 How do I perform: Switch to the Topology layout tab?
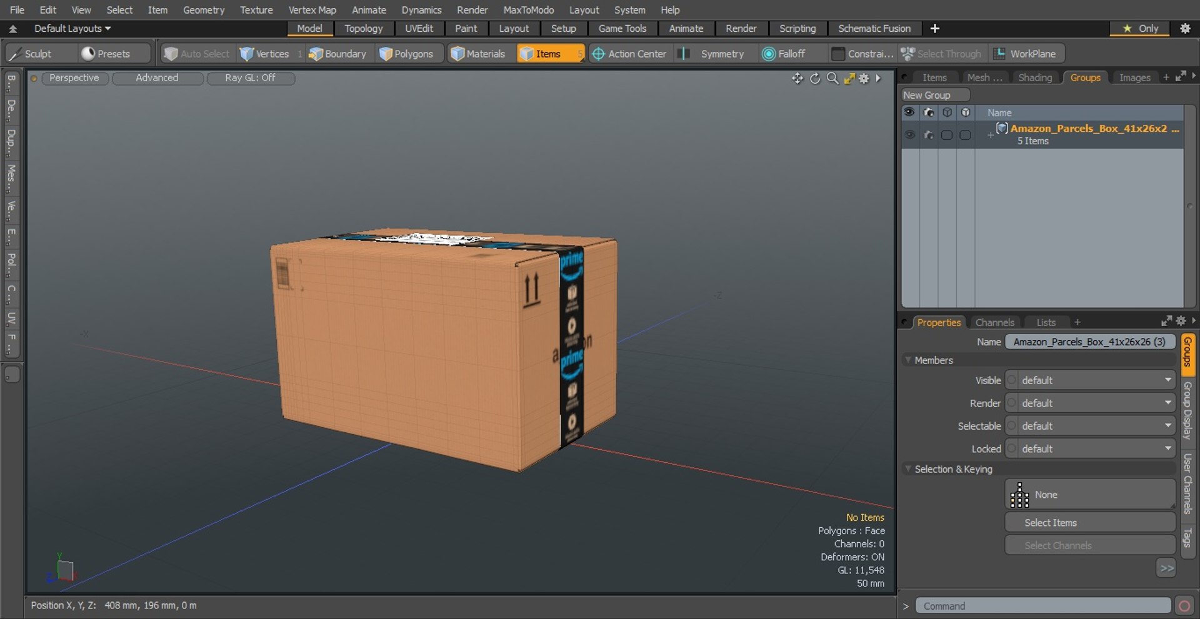(364, 28)
